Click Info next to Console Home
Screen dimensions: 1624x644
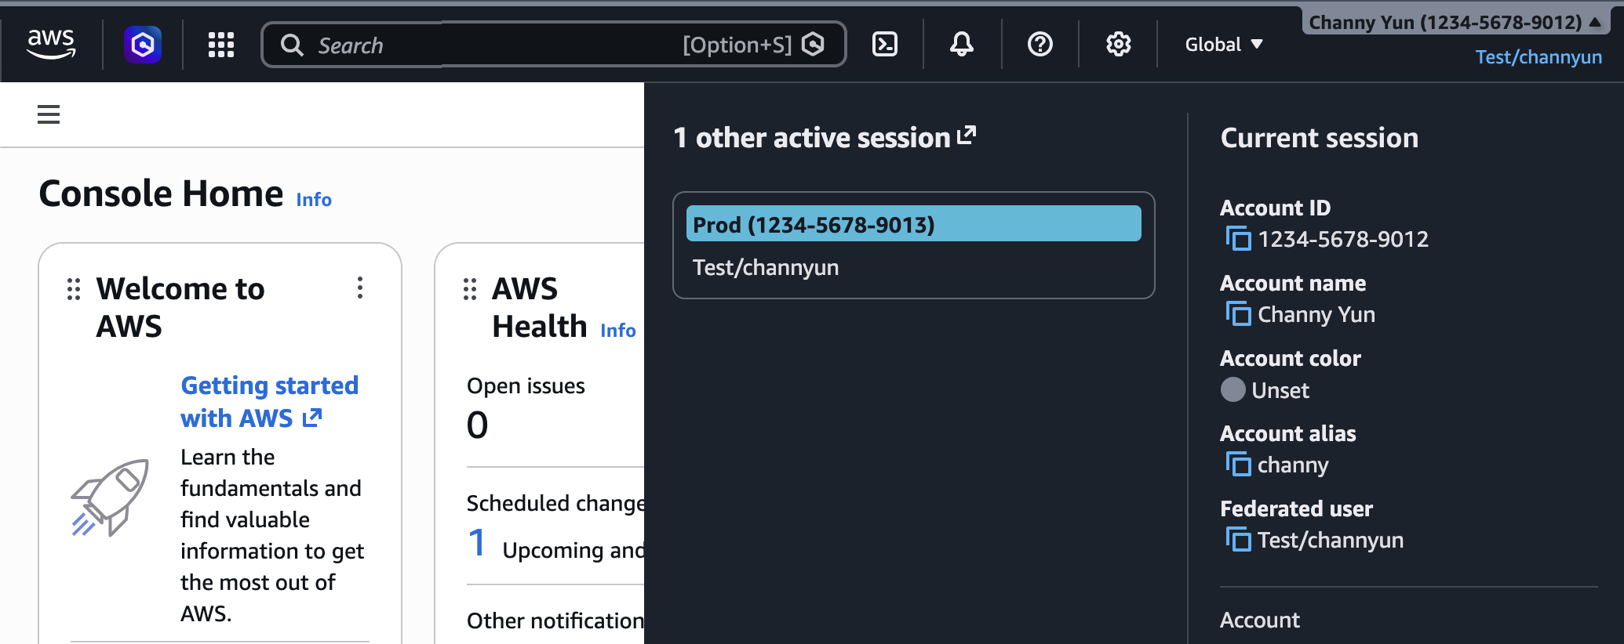click(x=313, y=200)
